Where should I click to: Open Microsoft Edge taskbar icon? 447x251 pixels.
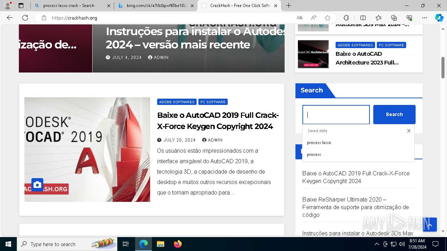coord(144,244)
